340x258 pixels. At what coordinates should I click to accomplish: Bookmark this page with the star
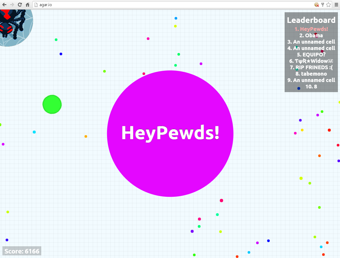pyautogui.click(x=329, y=5)
